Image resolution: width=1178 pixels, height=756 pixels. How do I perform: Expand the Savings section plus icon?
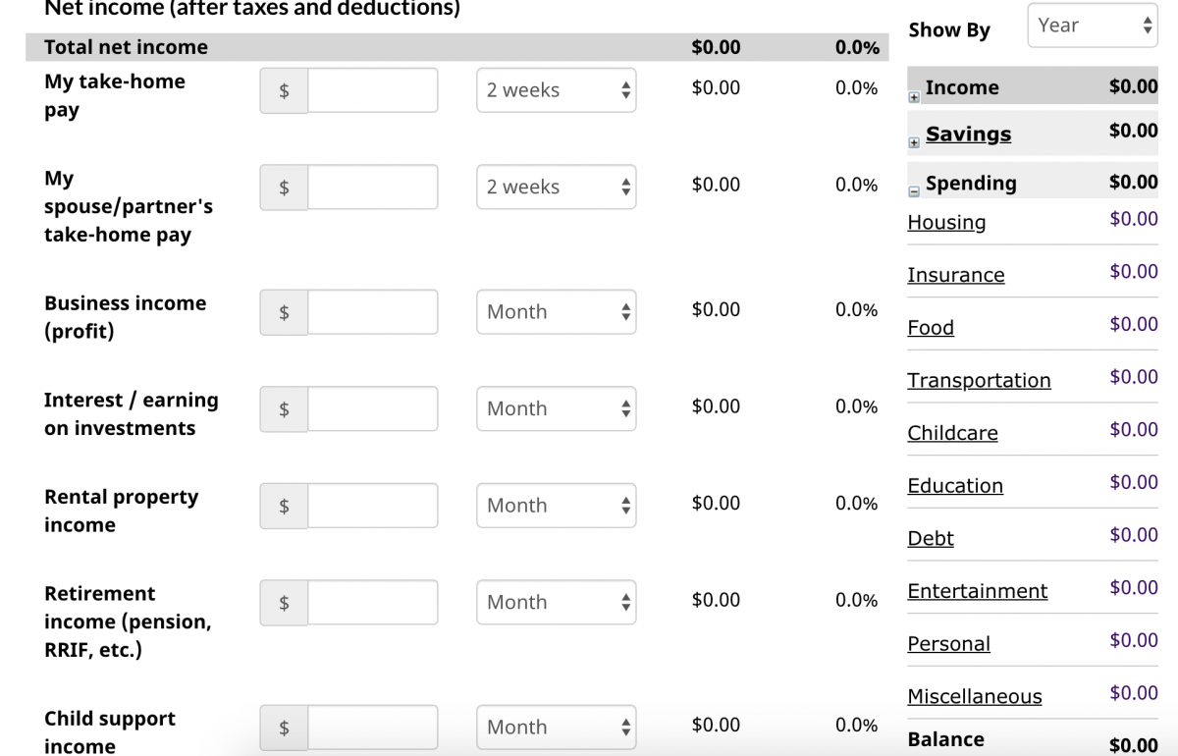coord(914,142)
